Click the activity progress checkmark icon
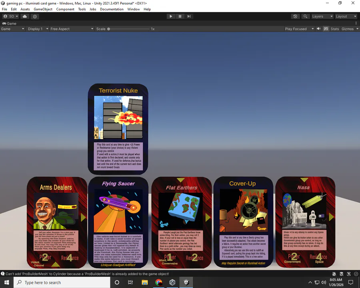 (356, 274)
